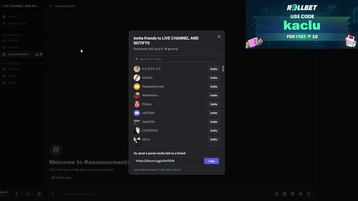Viewport: 358px width, 201px height.
Task: Click the Edit invite link link
Action: point(174,170)
